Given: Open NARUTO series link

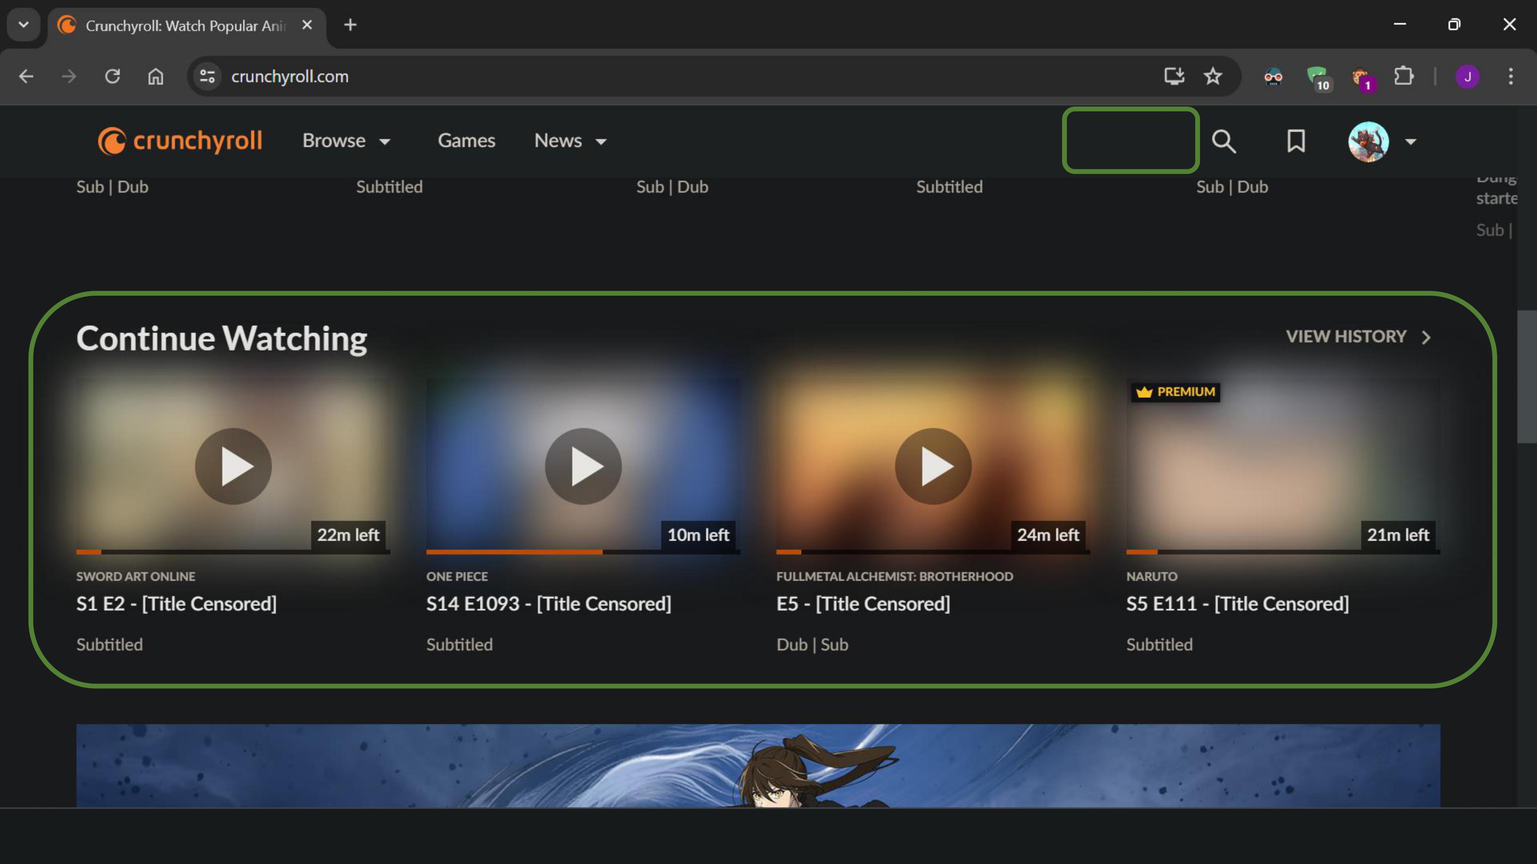Looking at the screenshot, I should [1152, 577].
